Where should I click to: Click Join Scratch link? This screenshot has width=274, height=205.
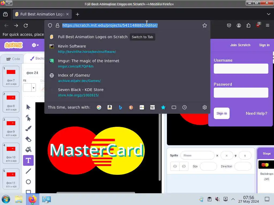click(240, 45)
